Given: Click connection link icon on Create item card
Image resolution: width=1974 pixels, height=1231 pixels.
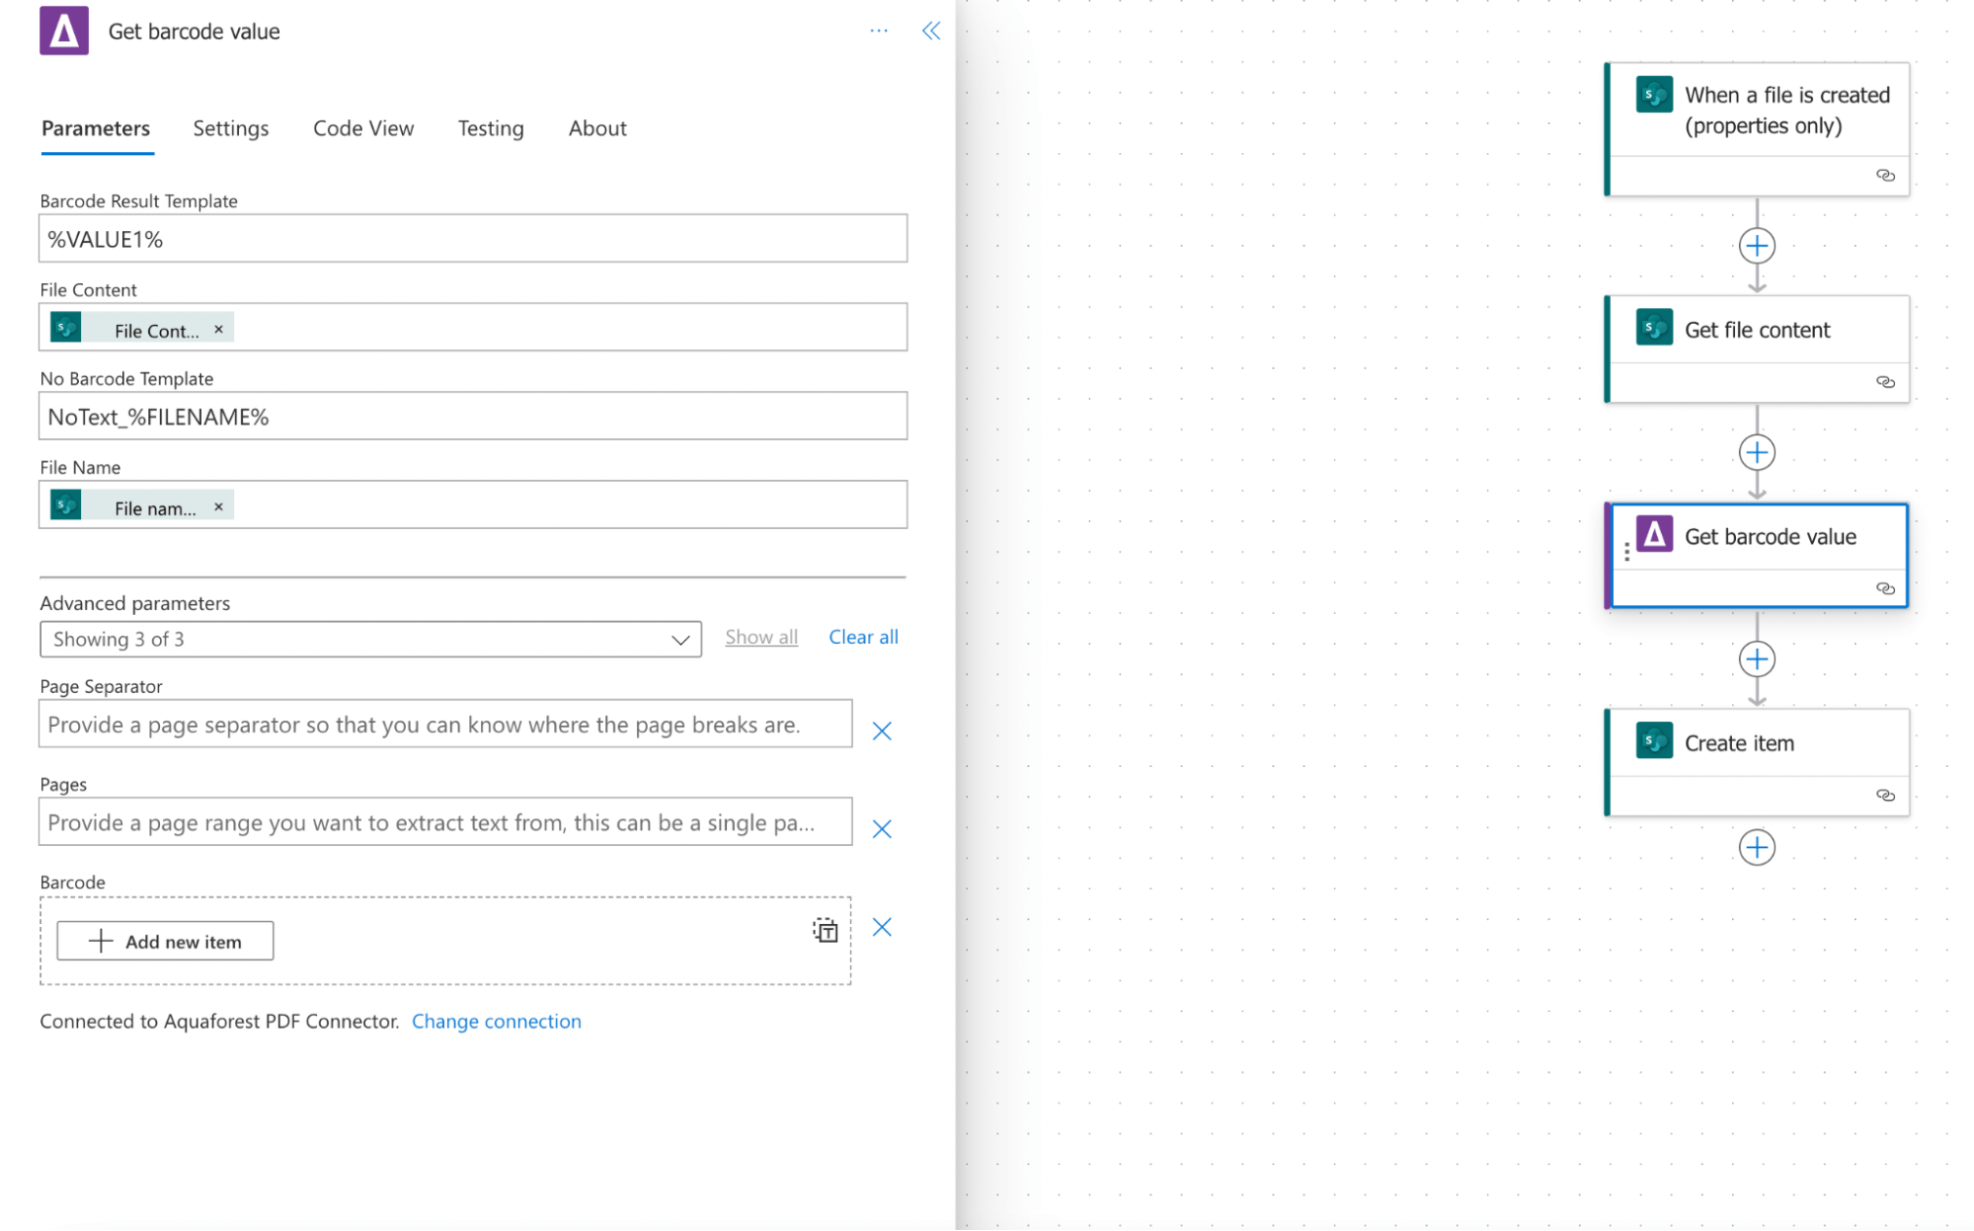Looking at the screenshot, I should pos(1884,795).
